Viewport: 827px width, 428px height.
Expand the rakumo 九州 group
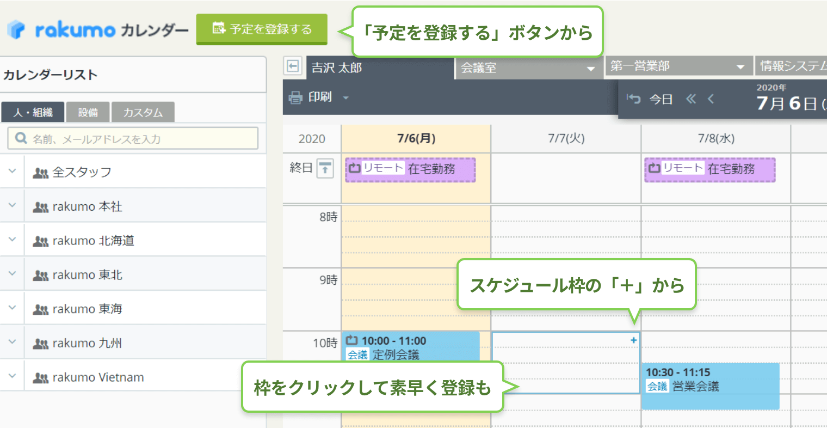coord(12,342)
